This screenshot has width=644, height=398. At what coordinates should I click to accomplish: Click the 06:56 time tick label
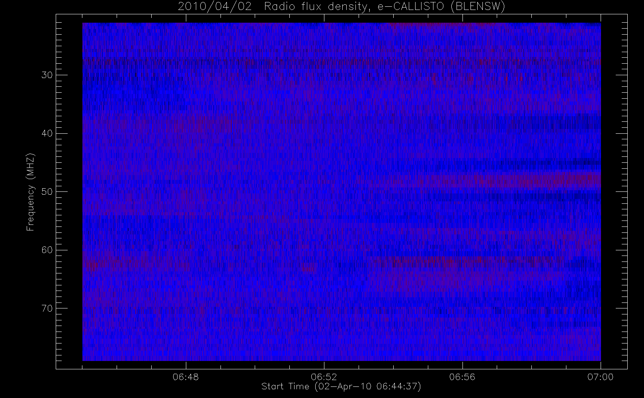462,377
